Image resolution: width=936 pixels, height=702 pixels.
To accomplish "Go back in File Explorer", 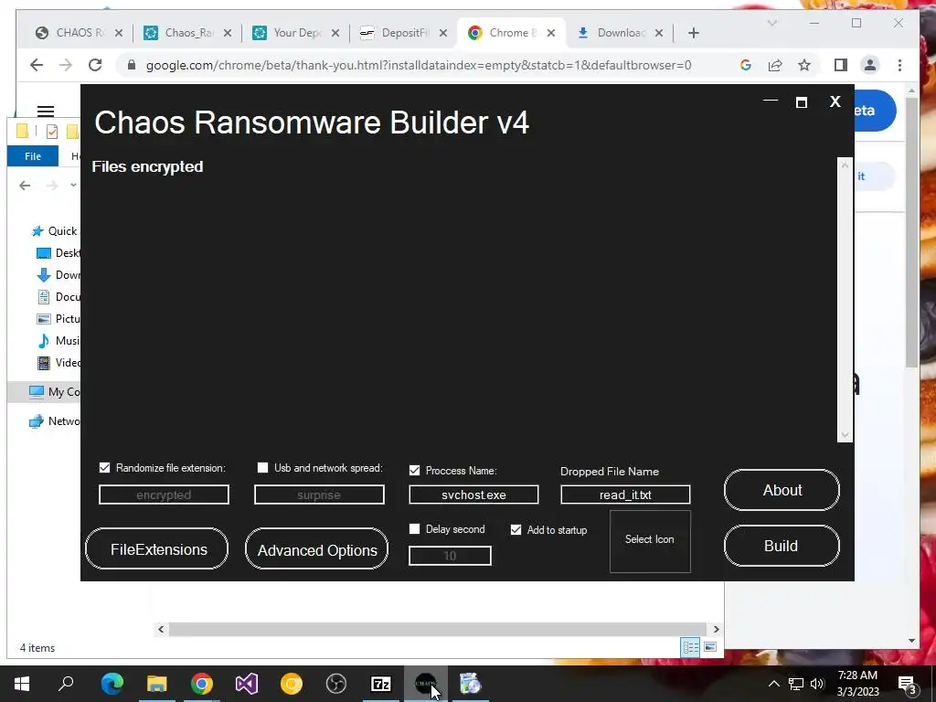I will coord(25,185).
